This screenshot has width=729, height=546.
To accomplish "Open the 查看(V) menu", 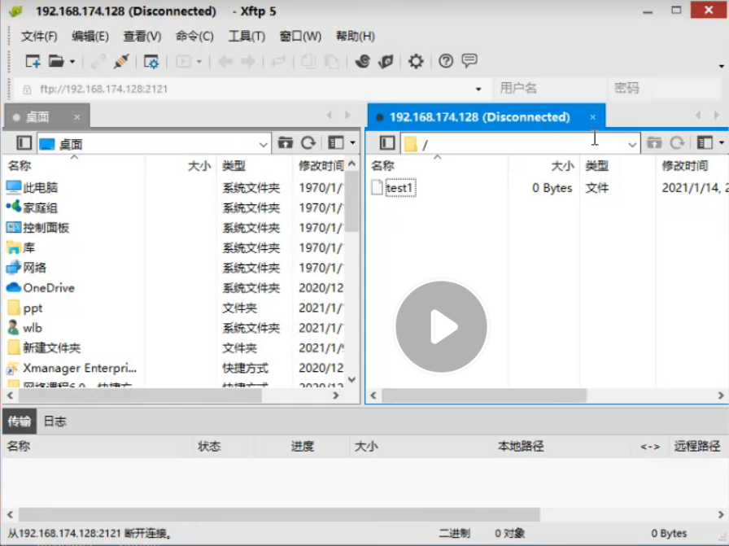I will coord(142,37).
